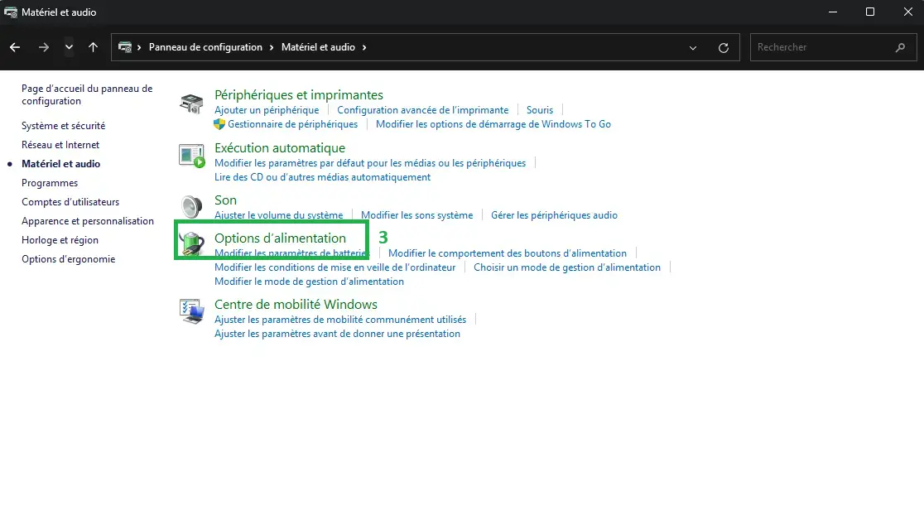924x520 pixels.
Task: Click the magnifier search icon
Action: click(x=900, y=47)
